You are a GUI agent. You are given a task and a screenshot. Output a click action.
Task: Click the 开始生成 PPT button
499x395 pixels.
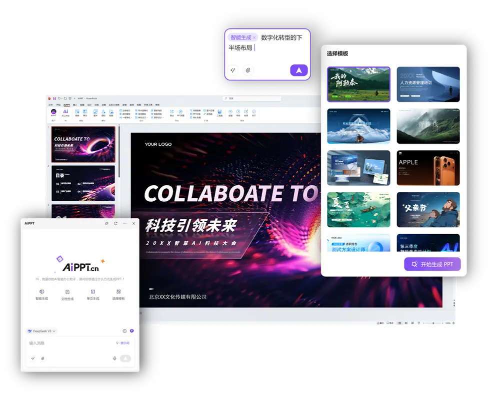coord(432,264)
